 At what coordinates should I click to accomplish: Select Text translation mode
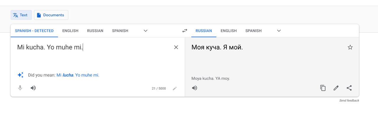coord(21,15)
